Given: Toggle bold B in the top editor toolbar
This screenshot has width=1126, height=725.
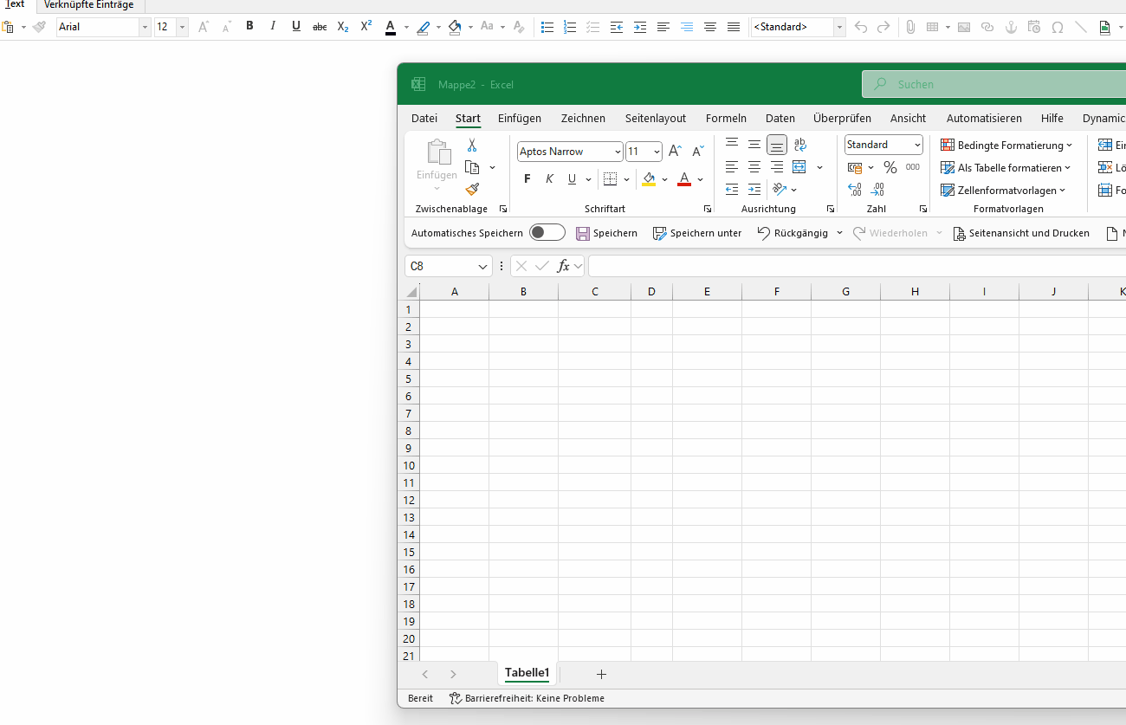Looking at the screenshot, I should 249,26.
